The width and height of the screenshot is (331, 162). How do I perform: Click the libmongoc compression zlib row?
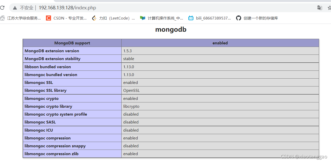pyautogui.click(x=171, y=154)
